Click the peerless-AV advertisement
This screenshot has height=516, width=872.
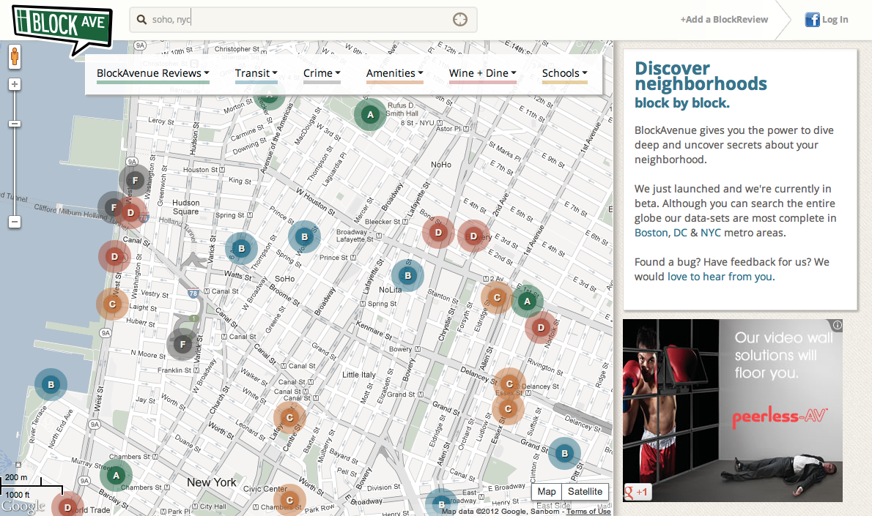(x=733, y=411)
